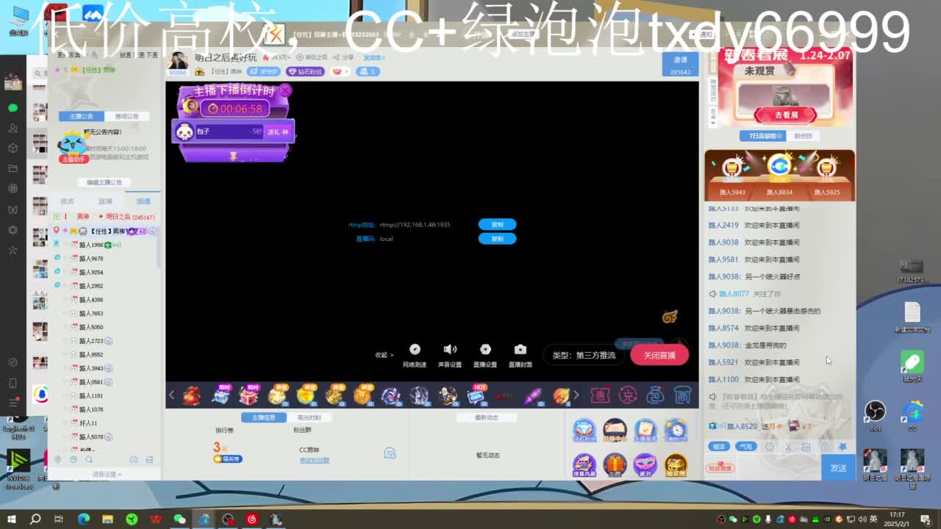Viewport: 941px width, 529px height.
Task: Click the 精英榜 ranking badge
Action: (x=227, y=459)
